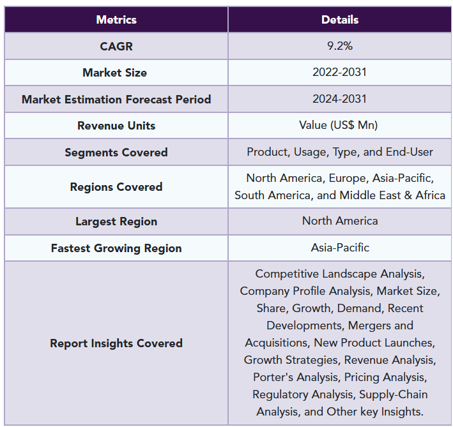The height and width of the screenshot is (427, 453).
Task: Click the Asia-Pacific fastest growing region value
Action: click(340, 247)
